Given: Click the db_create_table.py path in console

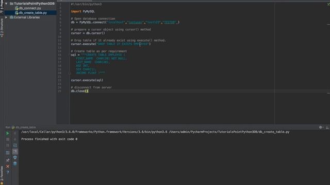Looking at the screenshot, I should pyautogui.click(x=229, y=132).
